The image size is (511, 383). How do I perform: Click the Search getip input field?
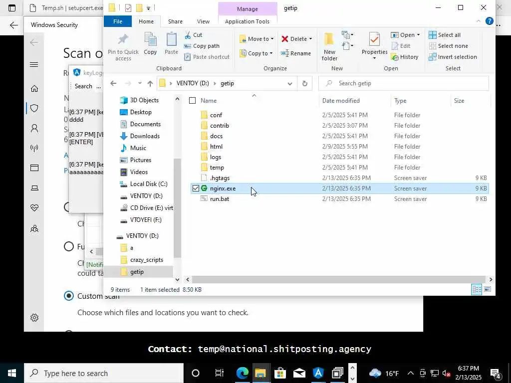[403, 83]
